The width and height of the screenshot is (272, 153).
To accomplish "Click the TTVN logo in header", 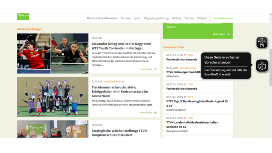I will (x=23, y=17).
